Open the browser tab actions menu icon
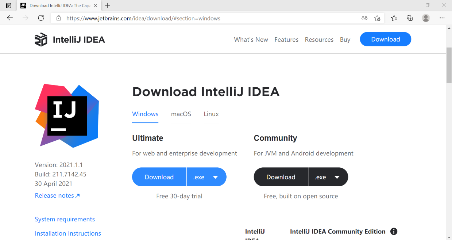Image resolution: width=452 pixels, height=240 pixels. point(8,5)
